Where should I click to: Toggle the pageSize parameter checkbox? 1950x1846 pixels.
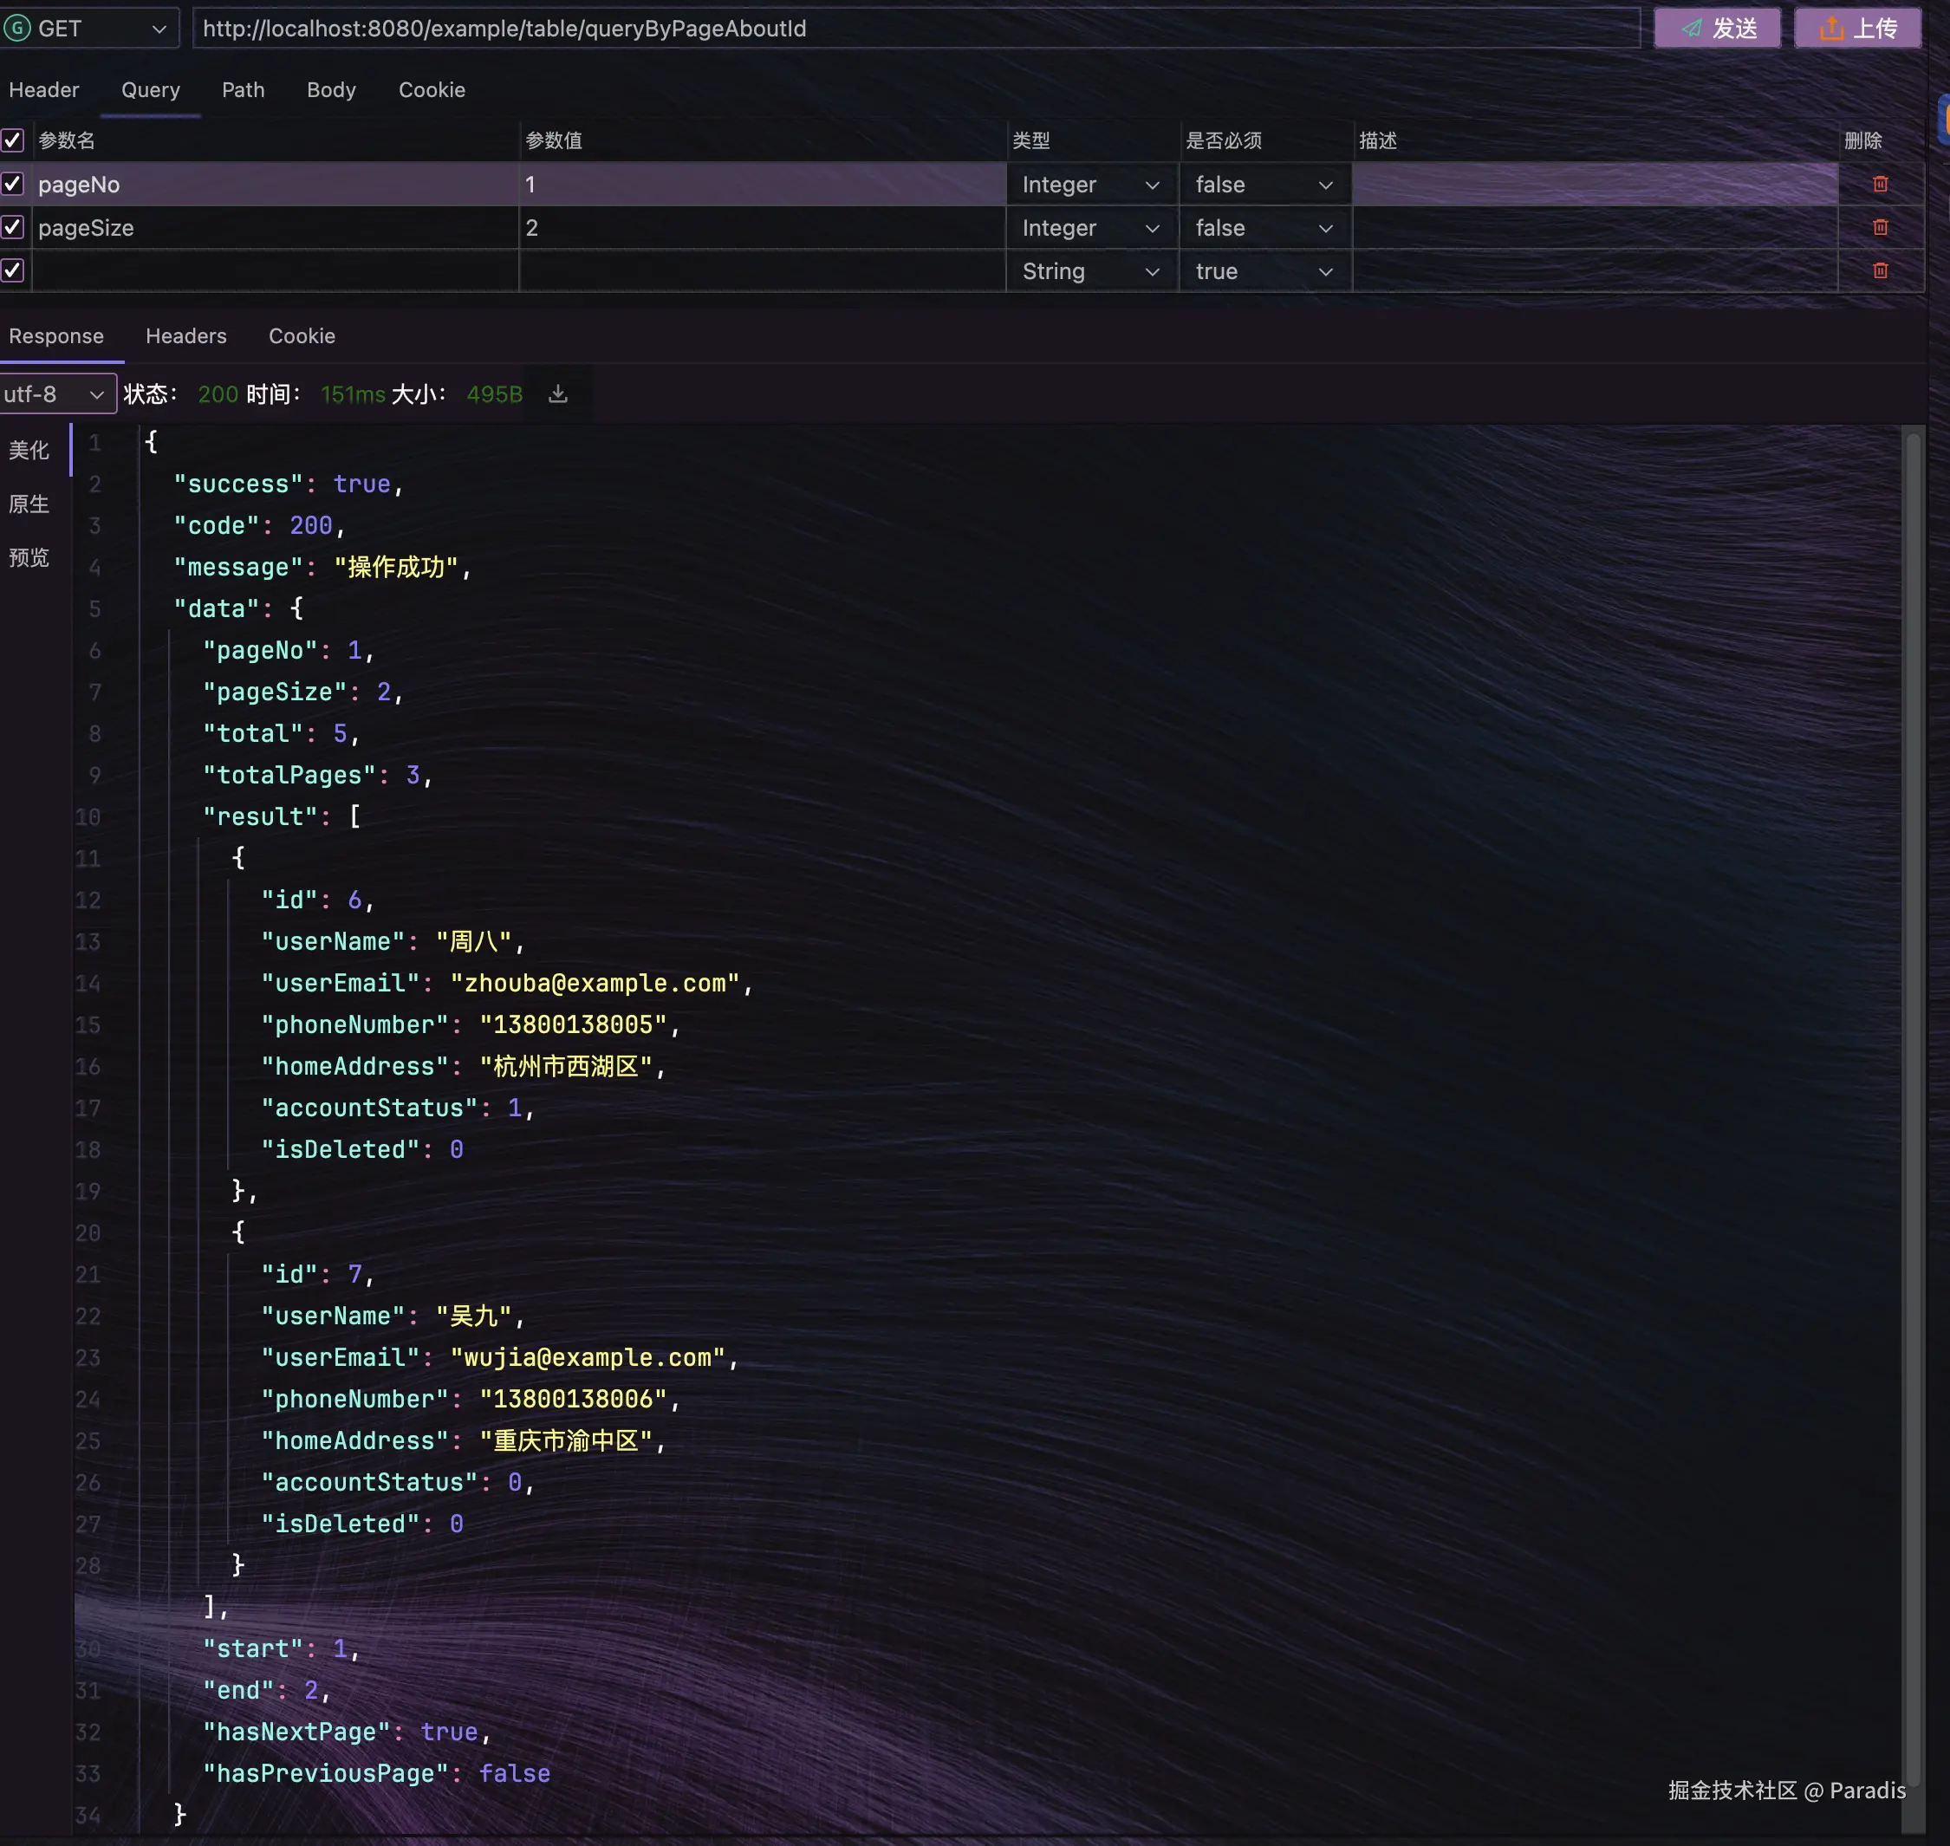(13, 227)
